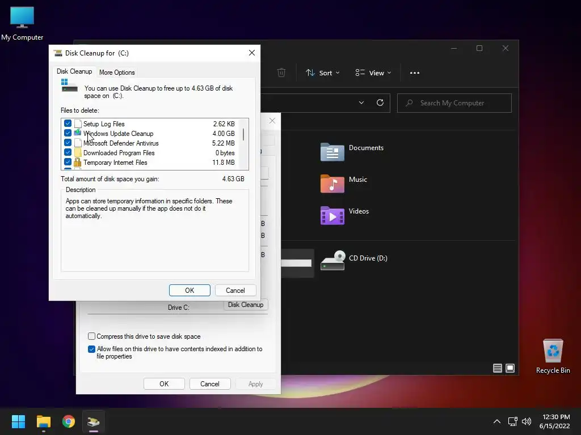Open the Music folder
This screenshot has width=581, height=435.
click(x=343, y=184)
